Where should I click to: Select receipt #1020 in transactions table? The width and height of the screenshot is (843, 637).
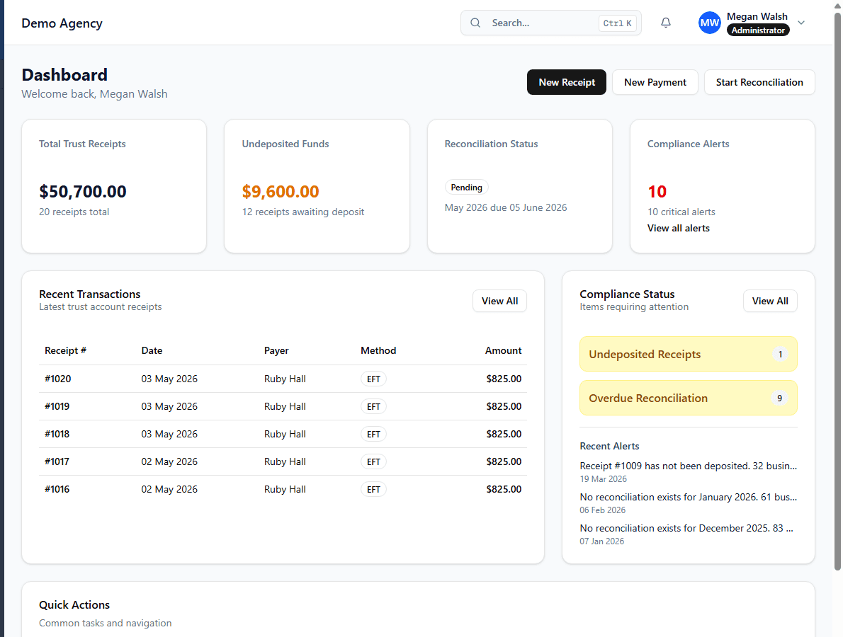[283, 379]
